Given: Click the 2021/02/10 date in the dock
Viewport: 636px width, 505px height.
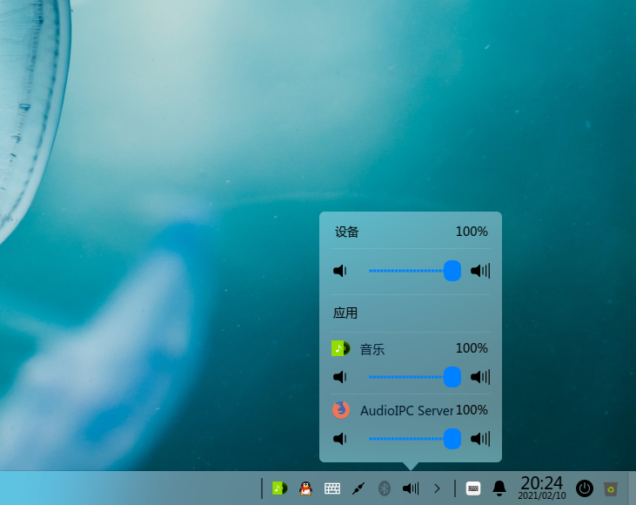Looking at the screenshot, I should [541, 495].
